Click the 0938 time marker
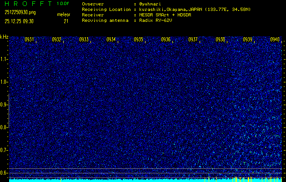The image size is (286, 182). click(x=220, y=40)
